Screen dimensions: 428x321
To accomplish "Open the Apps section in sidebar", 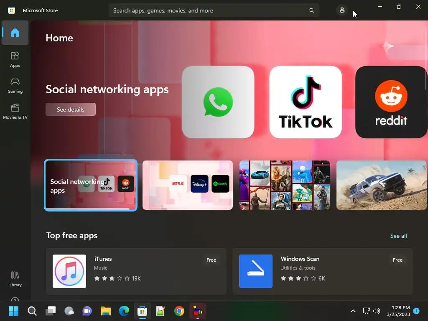I will click(x=15, y=59).
